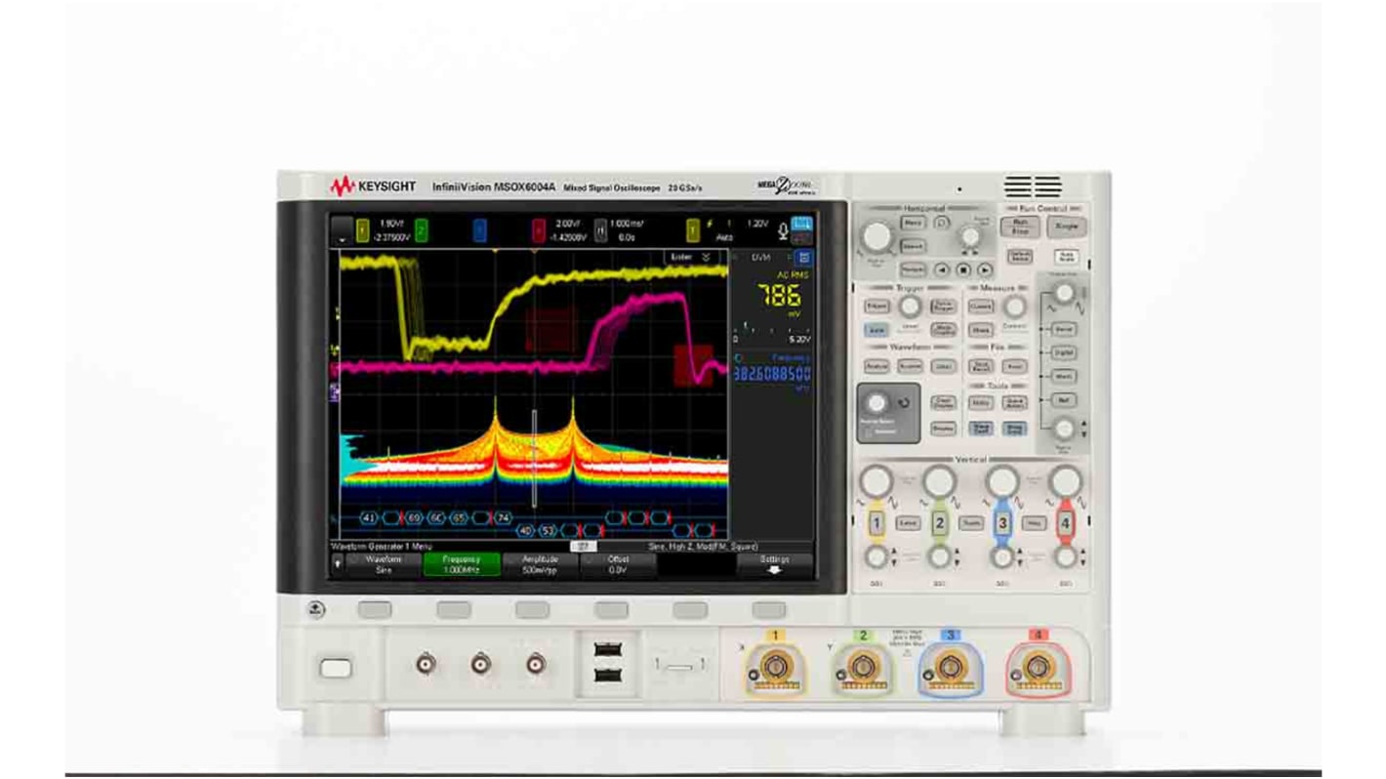
Task: Toggle the Serial bus key
Action: pos(1064,329)
